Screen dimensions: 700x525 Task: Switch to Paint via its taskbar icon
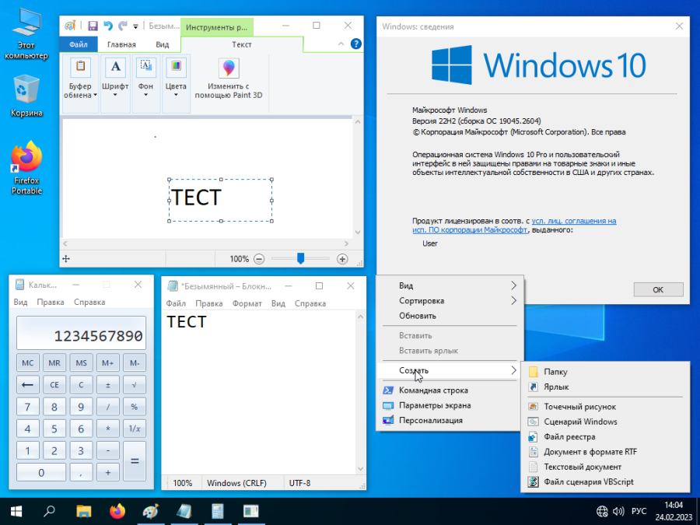(x=150, y=511)
